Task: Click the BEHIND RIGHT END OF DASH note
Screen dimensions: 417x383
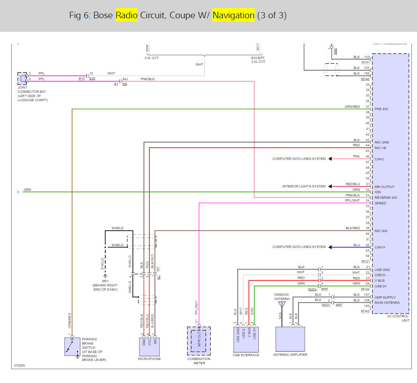Action: coord(105,287)
